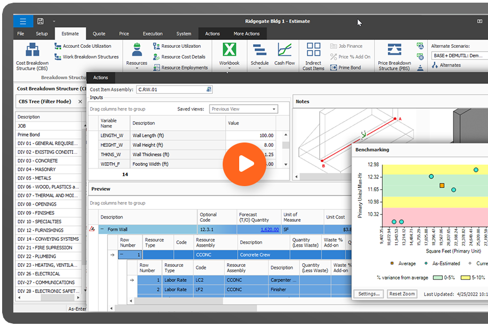Viewport: 488px width, 327px height.
Task: Click the Reset Zoom button
Action: pos(402,294)
